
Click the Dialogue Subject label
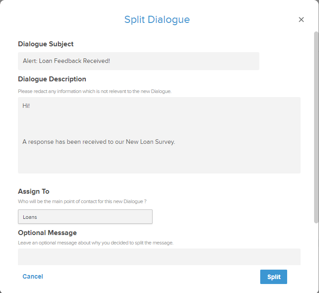[x=46, y=44]
